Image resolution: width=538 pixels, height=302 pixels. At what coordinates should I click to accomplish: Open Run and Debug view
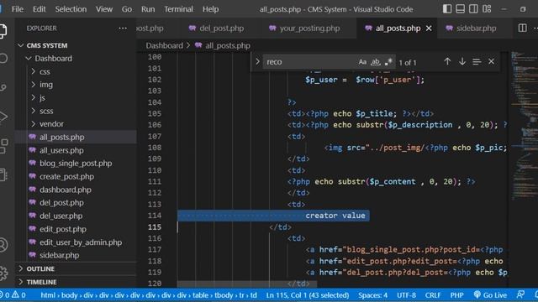[x=3, y=117]
